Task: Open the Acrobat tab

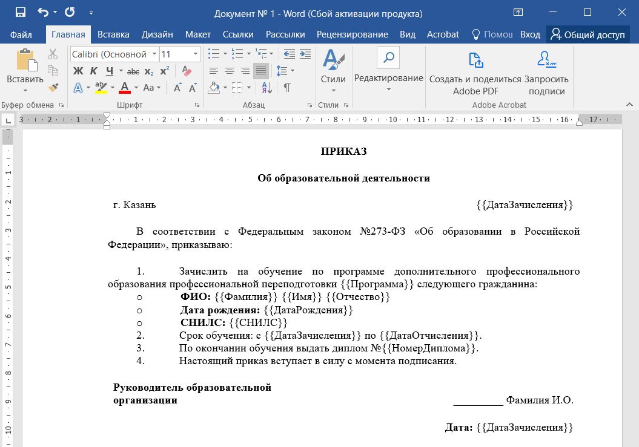Action: tap(443, 34)
